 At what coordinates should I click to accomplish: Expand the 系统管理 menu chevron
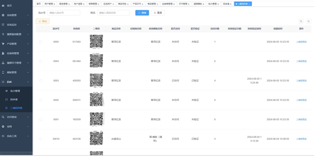pos(28,15)
